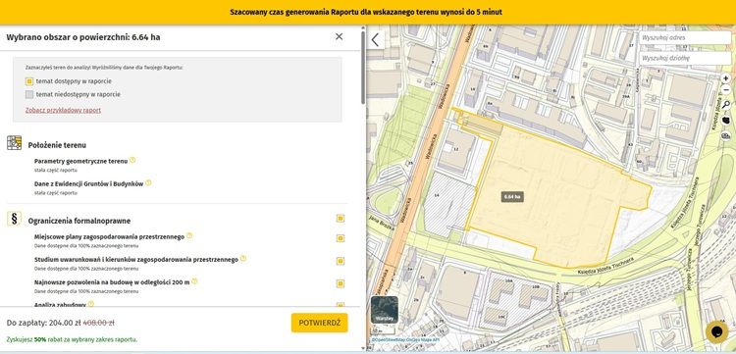The height and width of the screenshot is (354, 736).
Task: Click the Poland outline map icon
Action: pos(725,120)
